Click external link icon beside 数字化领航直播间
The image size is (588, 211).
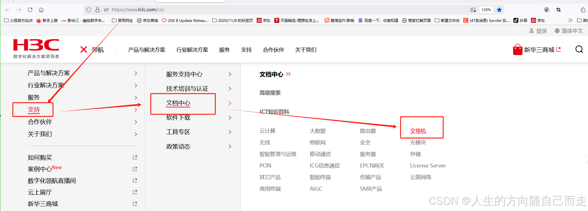135,180
